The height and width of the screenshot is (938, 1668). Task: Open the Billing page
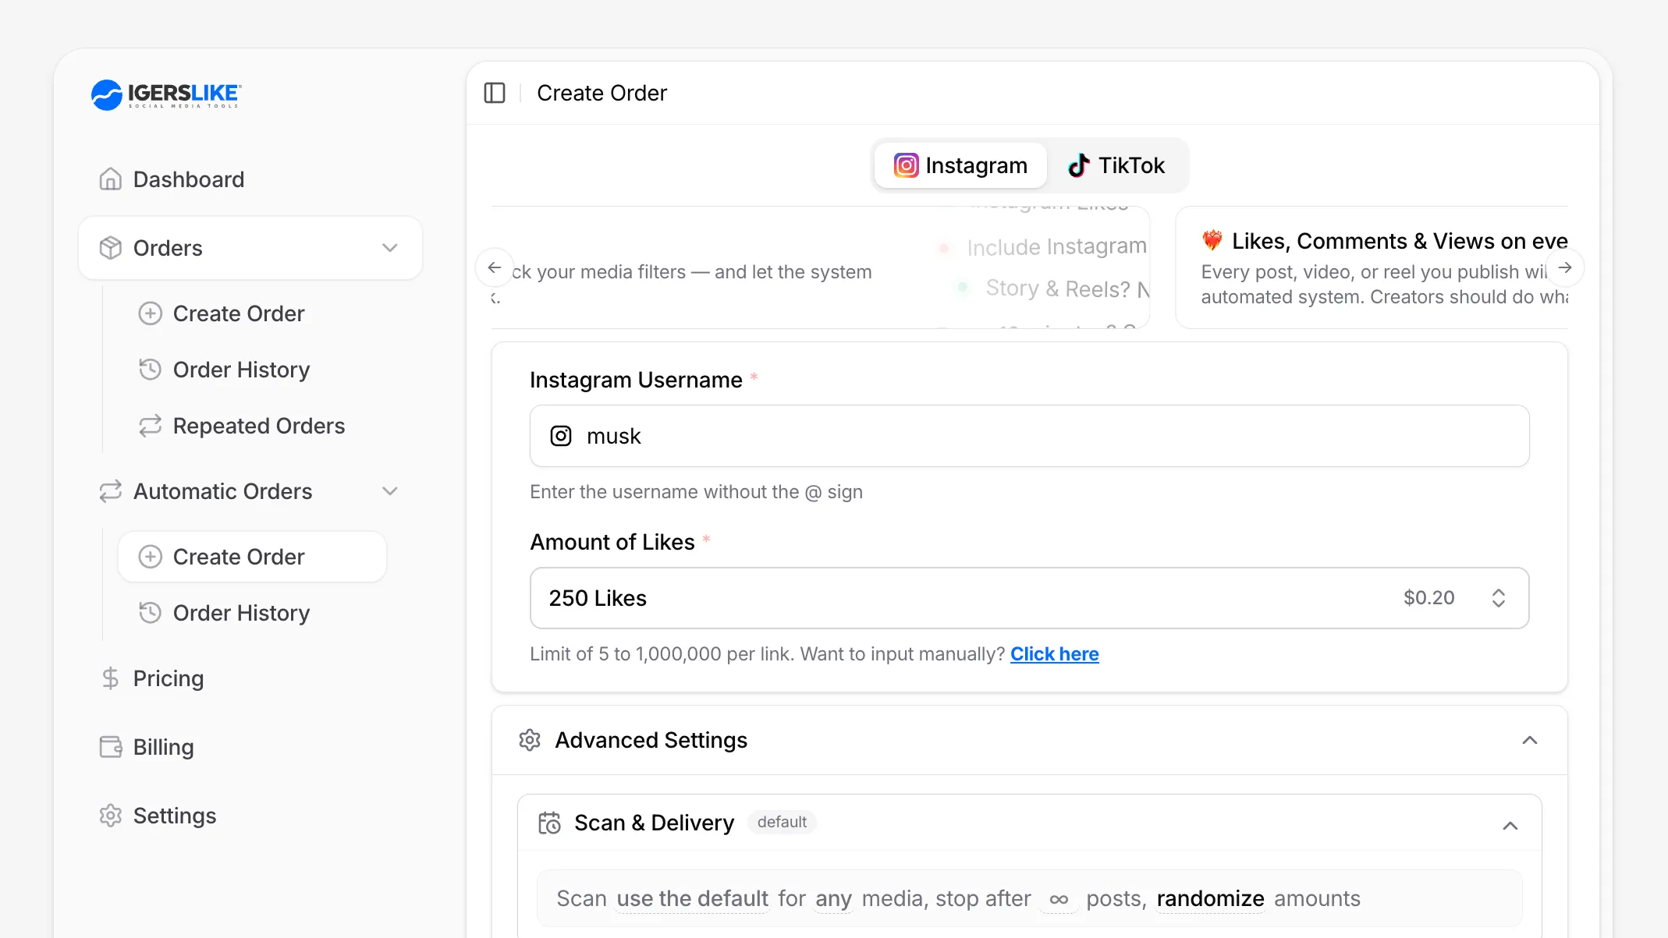click(x=250, y=747)
